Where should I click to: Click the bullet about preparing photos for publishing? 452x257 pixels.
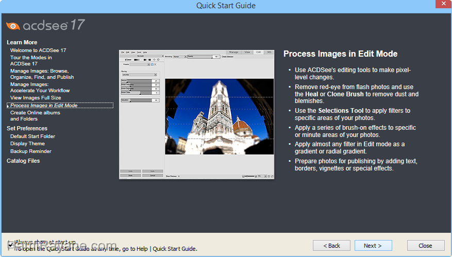356,164
